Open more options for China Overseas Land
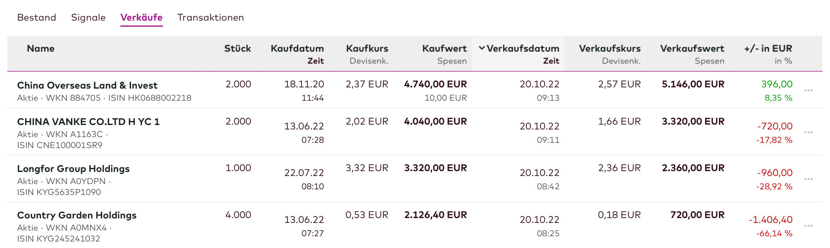Screen dimensions: 830x248 (x=808, y=91)
